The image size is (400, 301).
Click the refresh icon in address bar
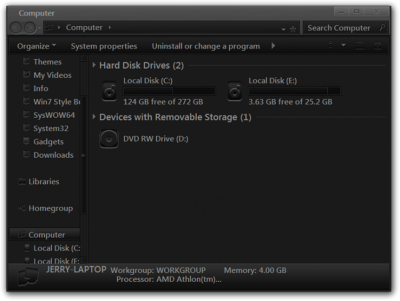(293, 29)
